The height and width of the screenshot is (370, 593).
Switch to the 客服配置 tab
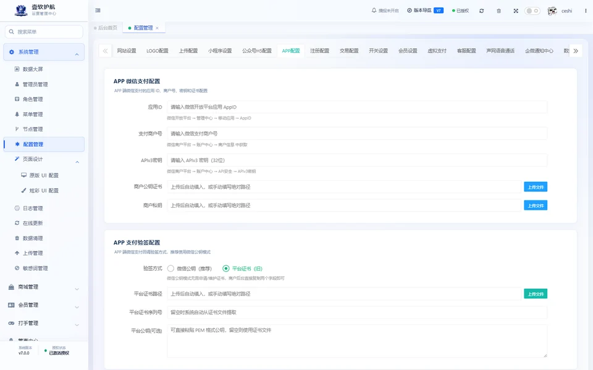[466, 51]
